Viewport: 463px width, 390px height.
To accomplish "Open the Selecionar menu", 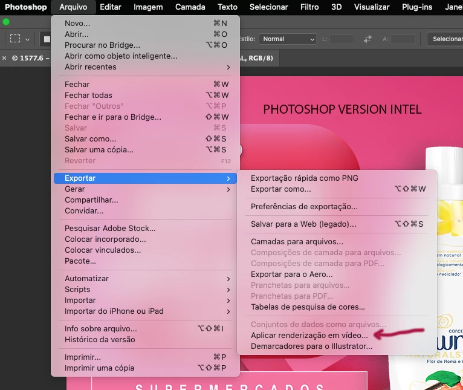I will pos(269,7).
